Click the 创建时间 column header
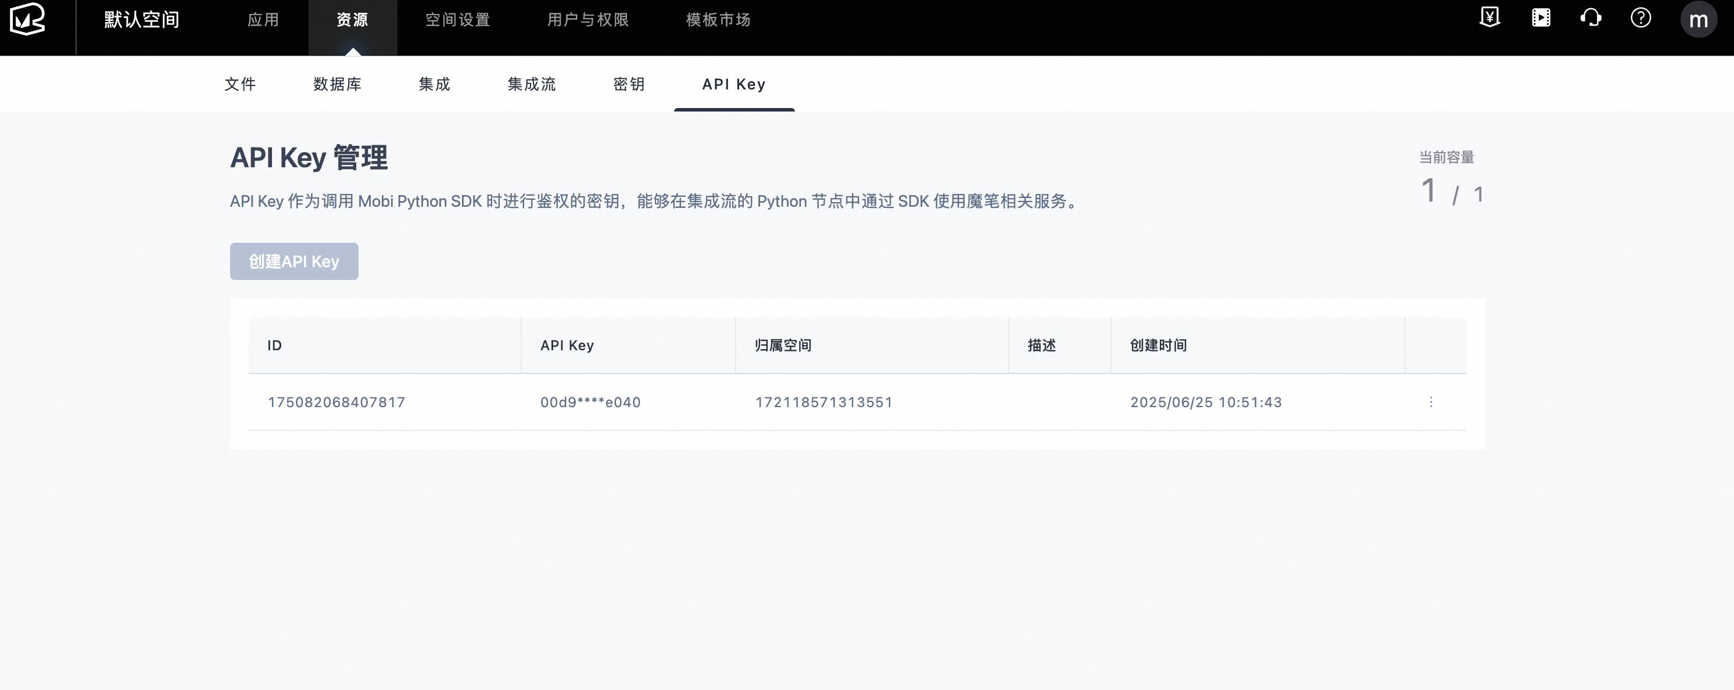Viewport: 1734px width, 690px height. coord(1257,345)
